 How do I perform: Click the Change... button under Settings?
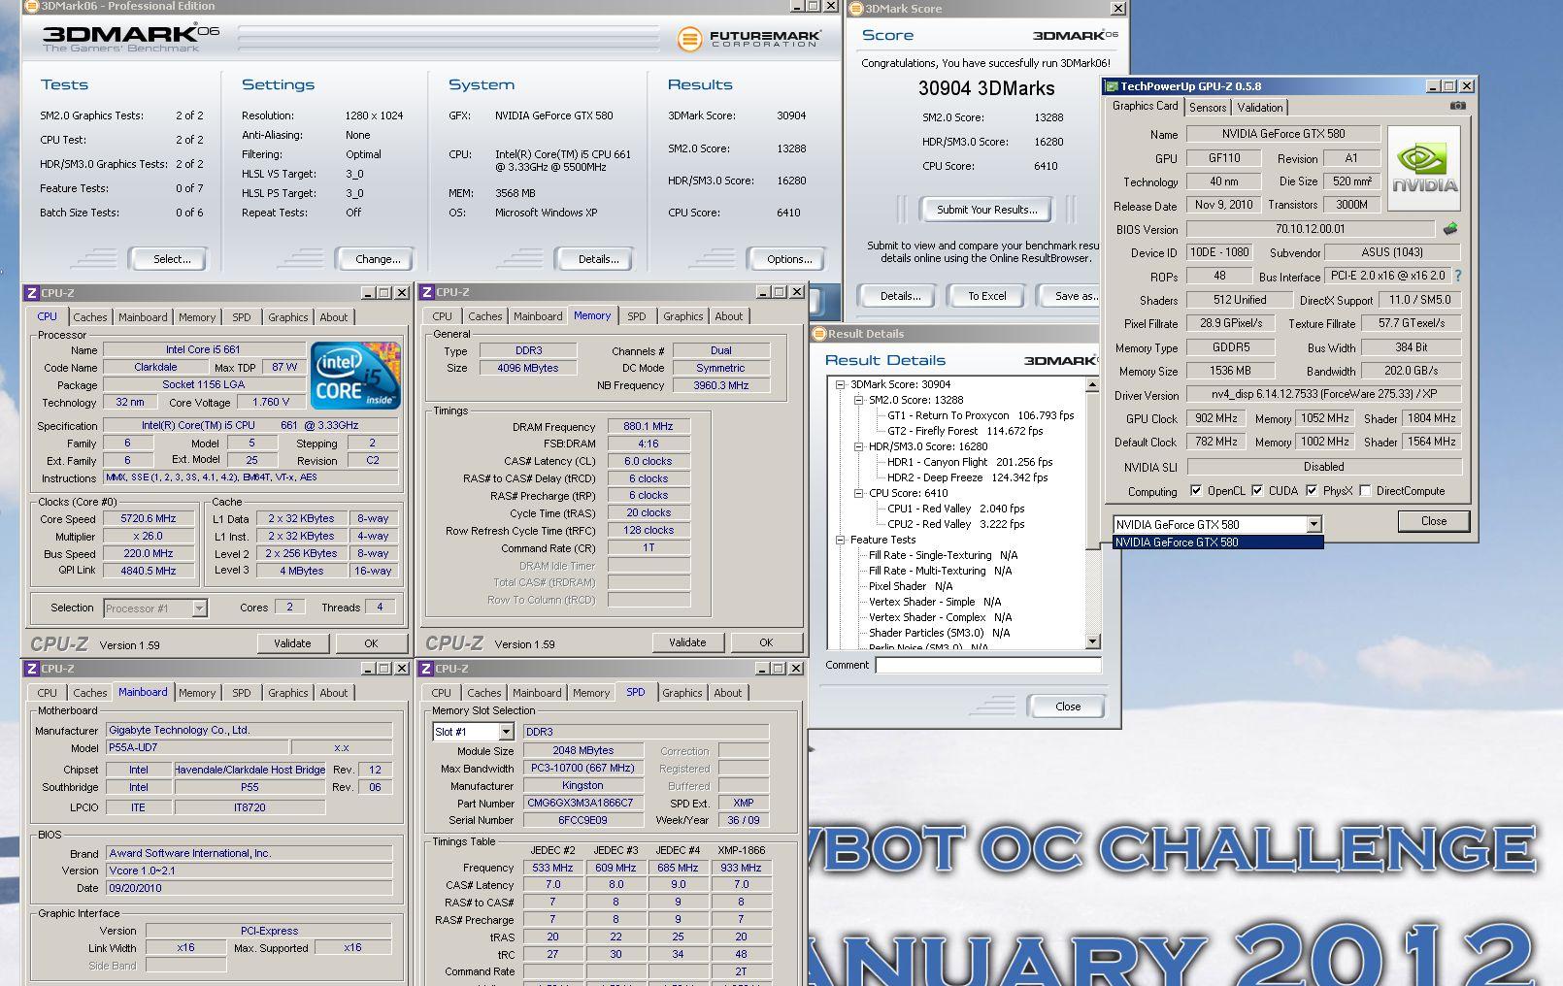(378, 259)
